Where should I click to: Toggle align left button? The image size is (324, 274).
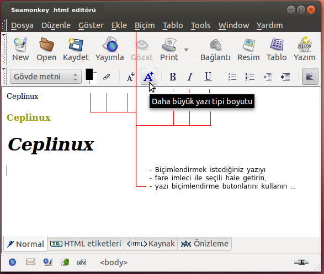[310, 76]
